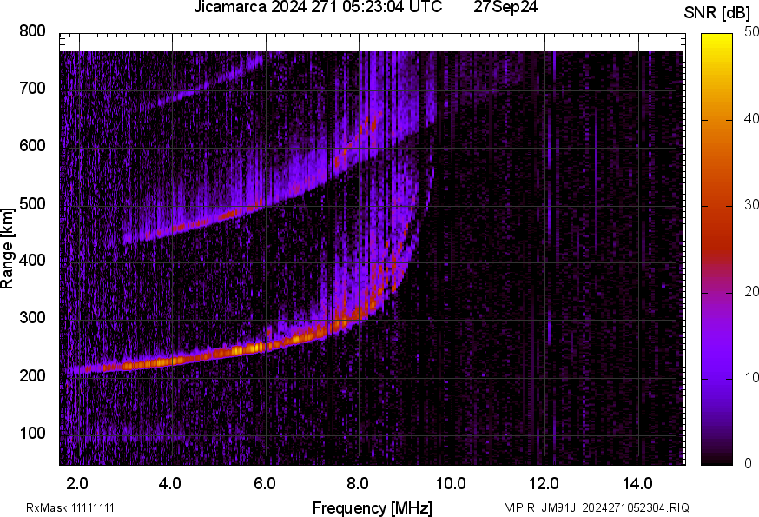
Task: Click the 27Sep24 date label
Action: 505,8
